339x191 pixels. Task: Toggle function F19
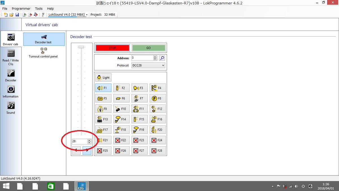coord(140,130)
